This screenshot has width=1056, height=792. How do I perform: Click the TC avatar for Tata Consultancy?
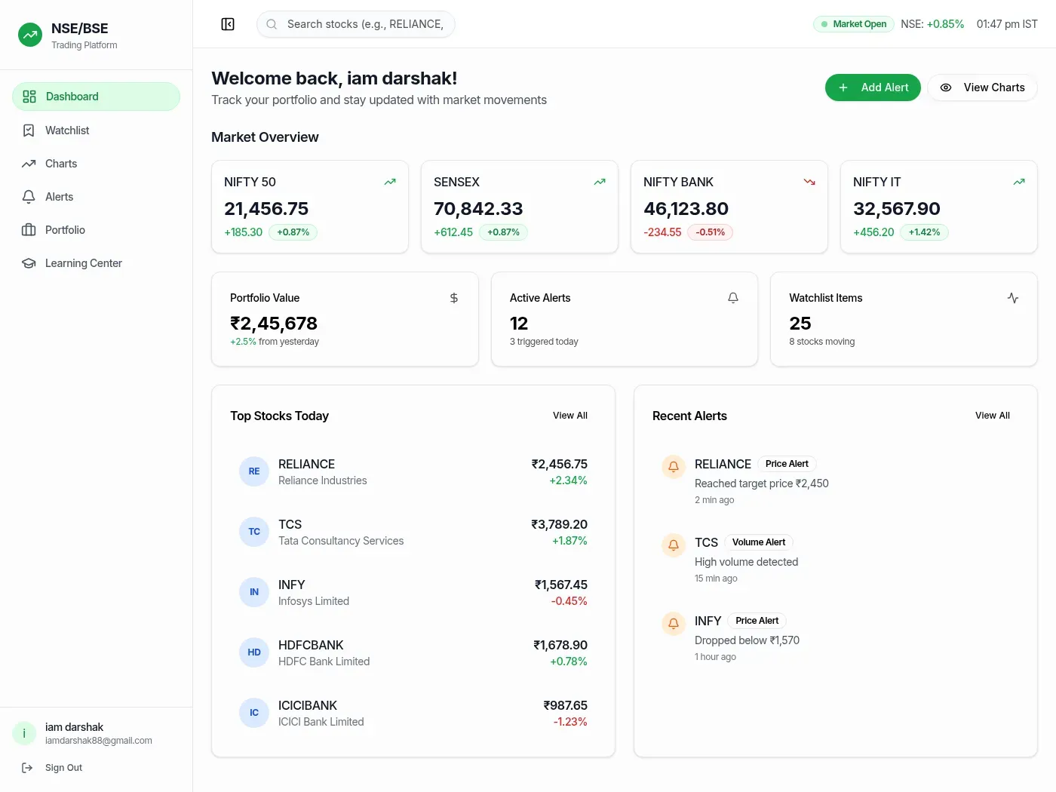[254, 532]
